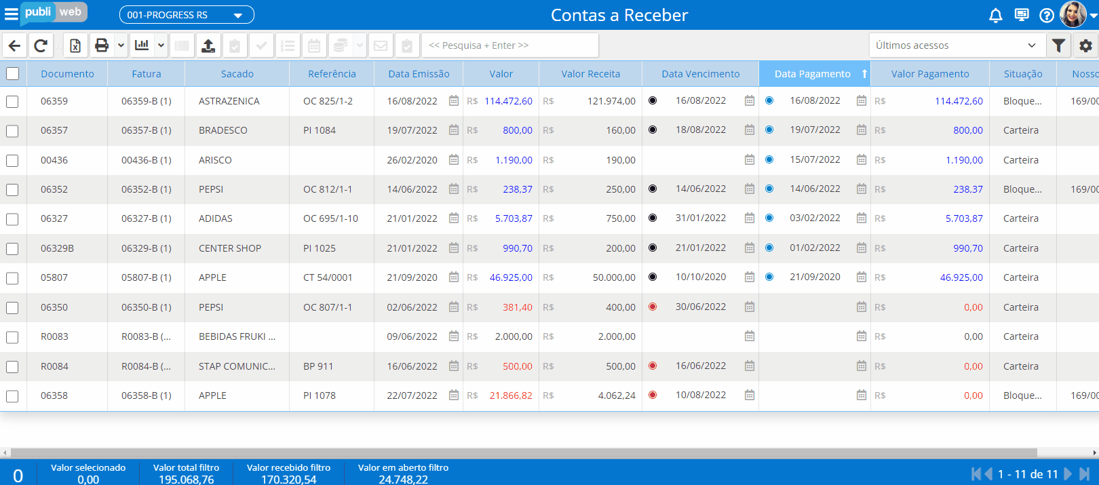Check the row for documento 06329B
The image size is (1099, 485).
12,249
